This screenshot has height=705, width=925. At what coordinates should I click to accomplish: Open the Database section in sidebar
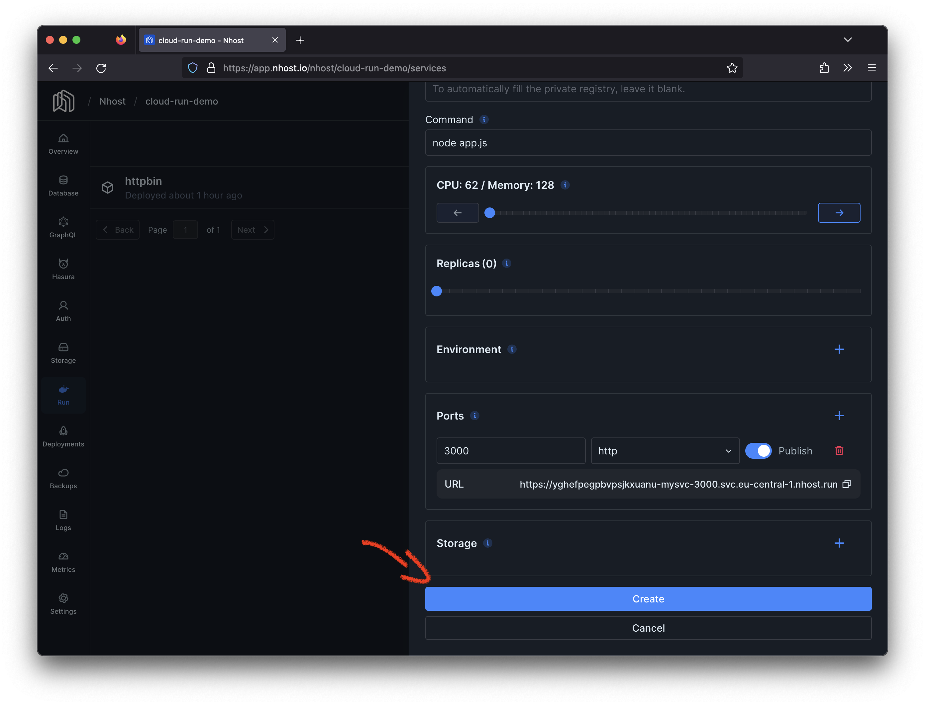(x=63, y=186)
